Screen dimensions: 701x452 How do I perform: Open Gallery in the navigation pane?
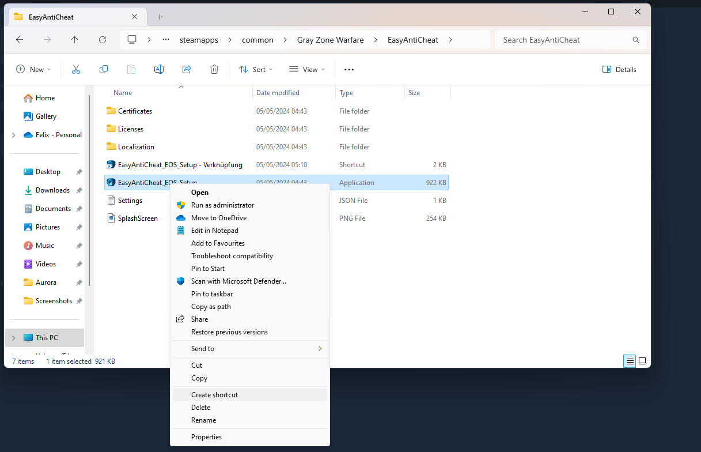pos(46,116)
